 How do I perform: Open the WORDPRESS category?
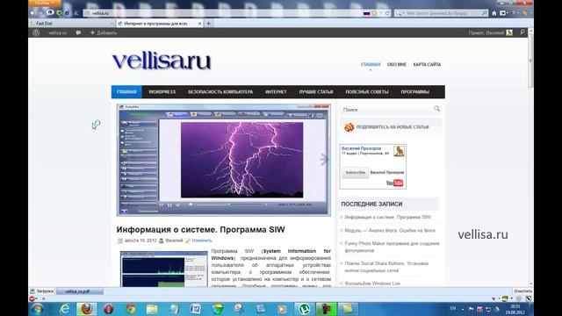162,91
